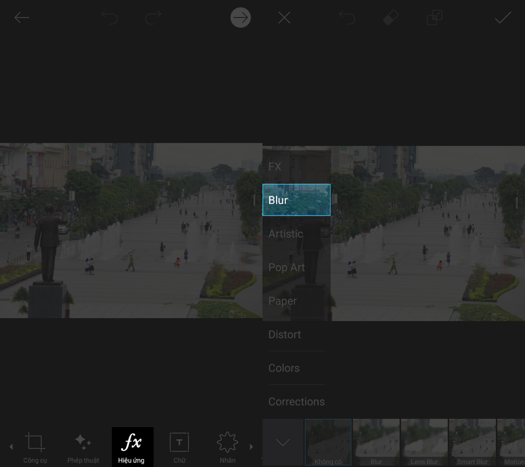Select the Không có no-effect thumbnail
Viewport: 525px width, 467px height.
[328, 443]
